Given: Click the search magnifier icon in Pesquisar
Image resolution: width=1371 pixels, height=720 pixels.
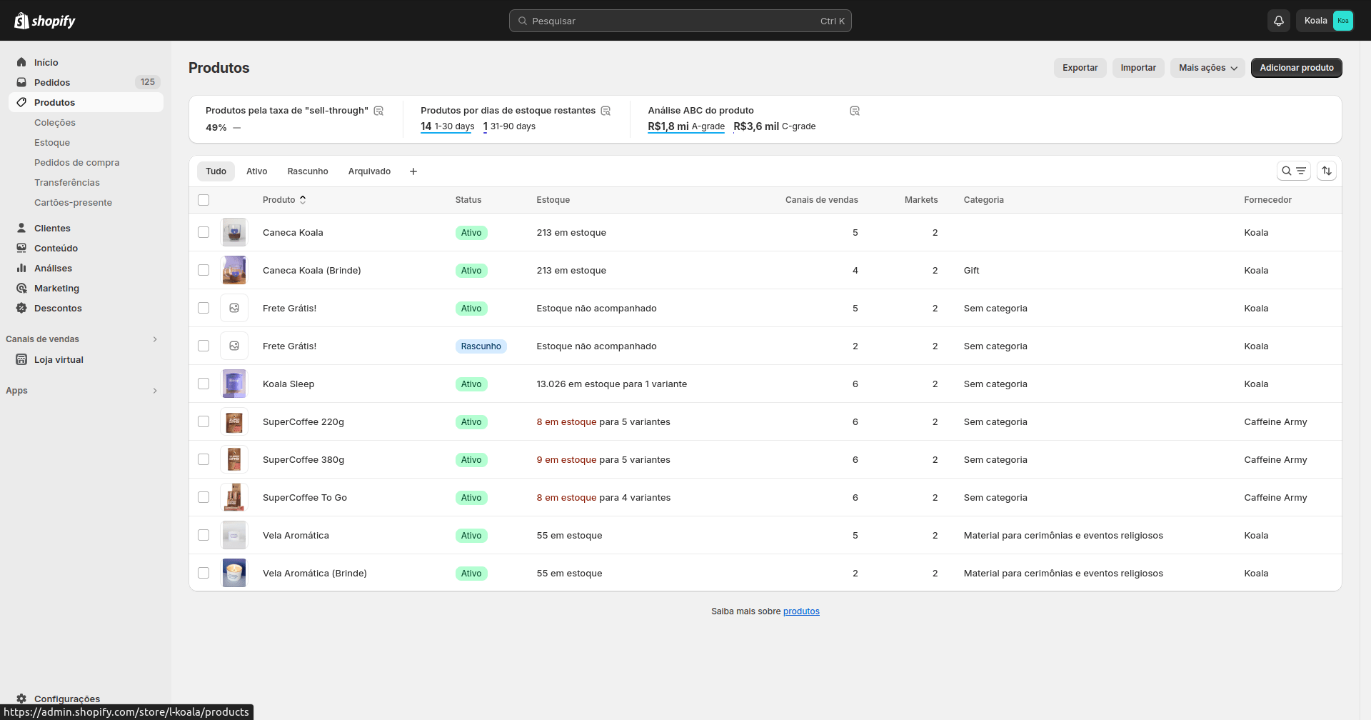Looking at the screenshot, I should pos(523,21).
